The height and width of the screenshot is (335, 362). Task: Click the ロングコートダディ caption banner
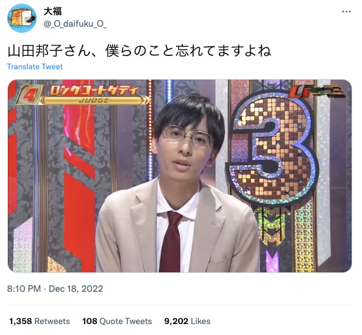tap(94, 91)
